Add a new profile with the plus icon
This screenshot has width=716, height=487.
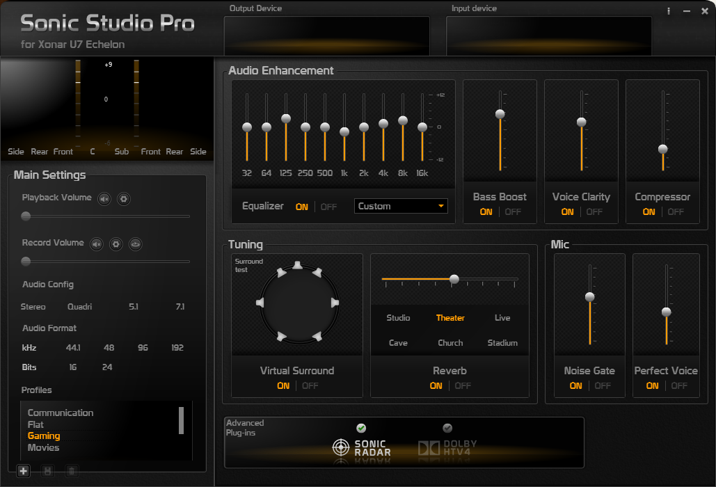[23, 470]
